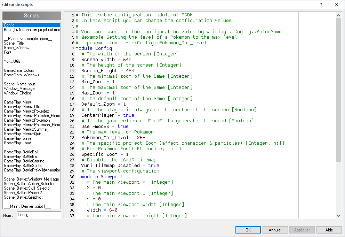Open Scene_Battle::Window_Message script
This screenshot has width=345, height=237.
(32, 179)
